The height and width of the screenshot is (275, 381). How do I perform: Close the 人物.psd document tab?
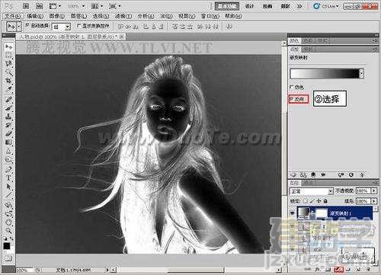122,37
